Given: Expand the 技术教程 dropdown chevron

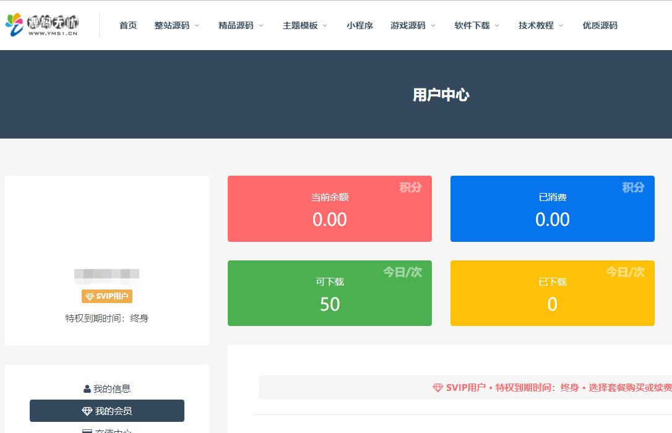Looking at the screenshot, I should [x=561, y=26].
